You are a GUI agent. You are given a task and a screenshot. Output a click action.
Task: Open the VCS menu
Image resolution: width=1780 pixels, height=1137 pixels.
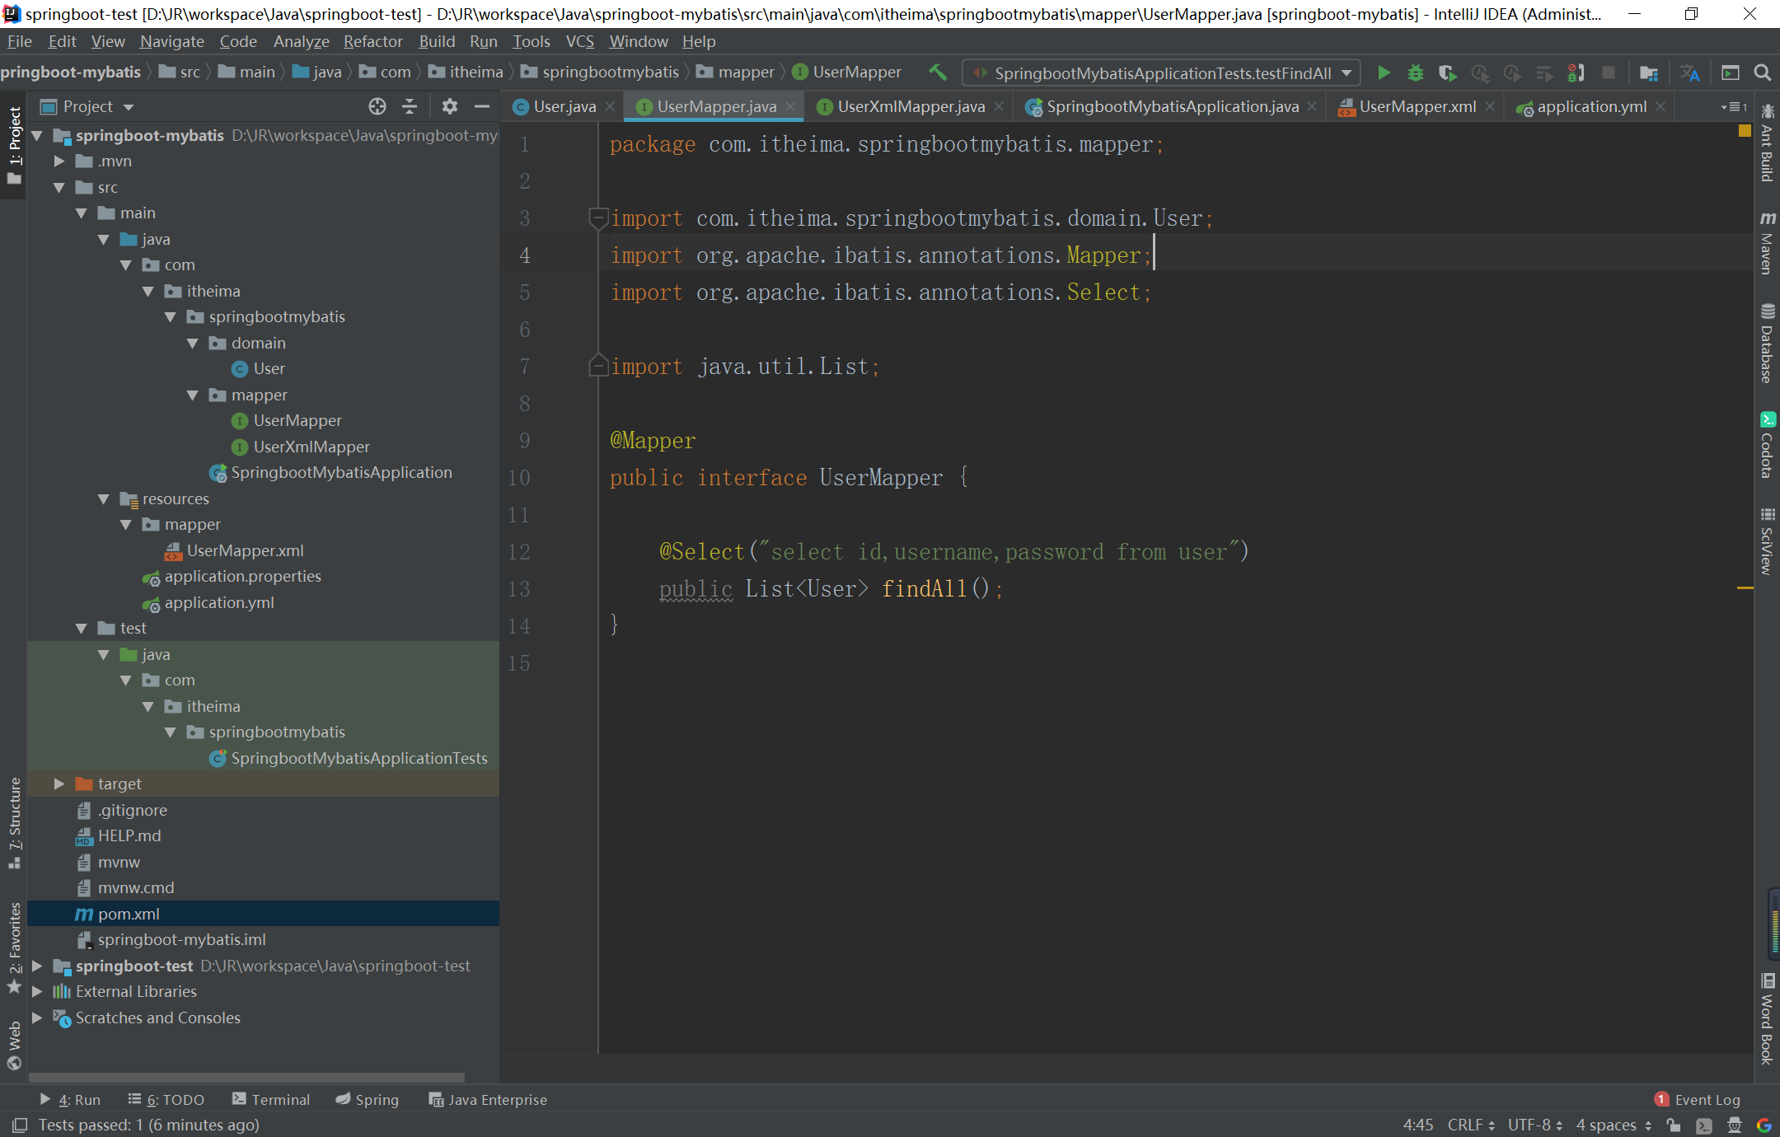(579, 41)
